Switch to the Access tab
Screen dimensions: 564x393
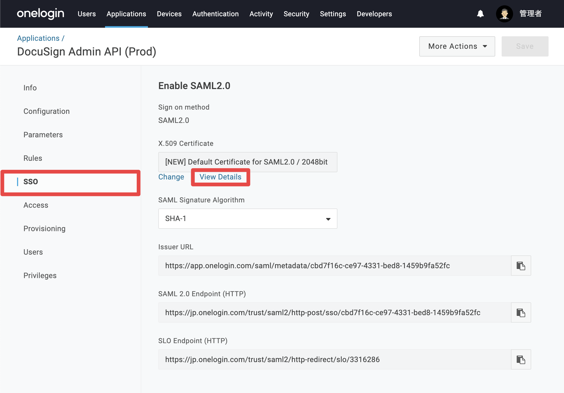tap(36, 205)
